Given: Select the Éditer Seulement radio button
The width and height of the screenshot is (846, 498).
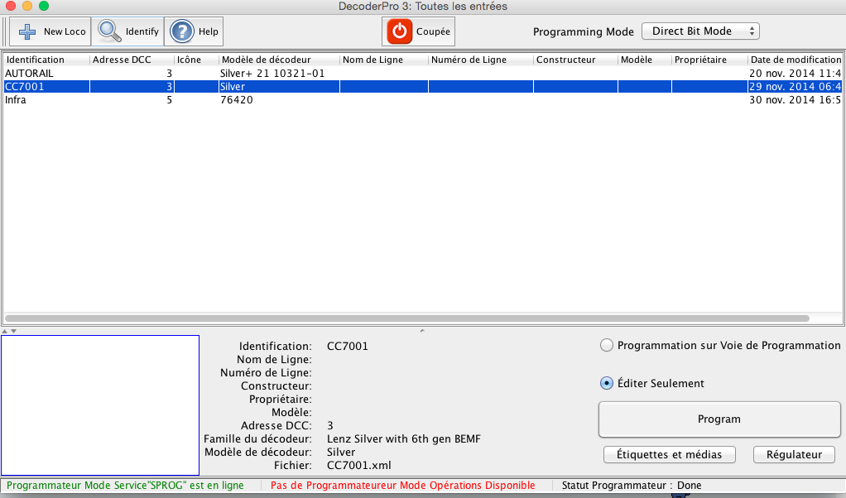Looking at the screenshot, I should [607, 383].
